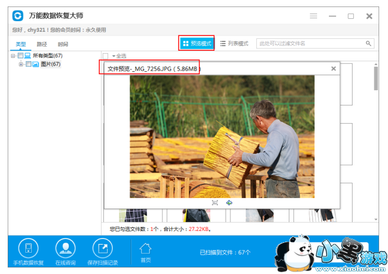Click the scrollbar up arrow
The image size is (388, 274).
(376, 64)
